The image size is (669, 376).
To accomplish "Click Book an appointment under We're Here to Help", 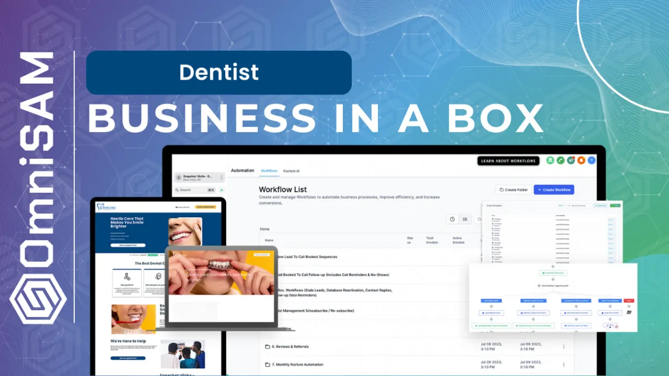I will 128,358.
